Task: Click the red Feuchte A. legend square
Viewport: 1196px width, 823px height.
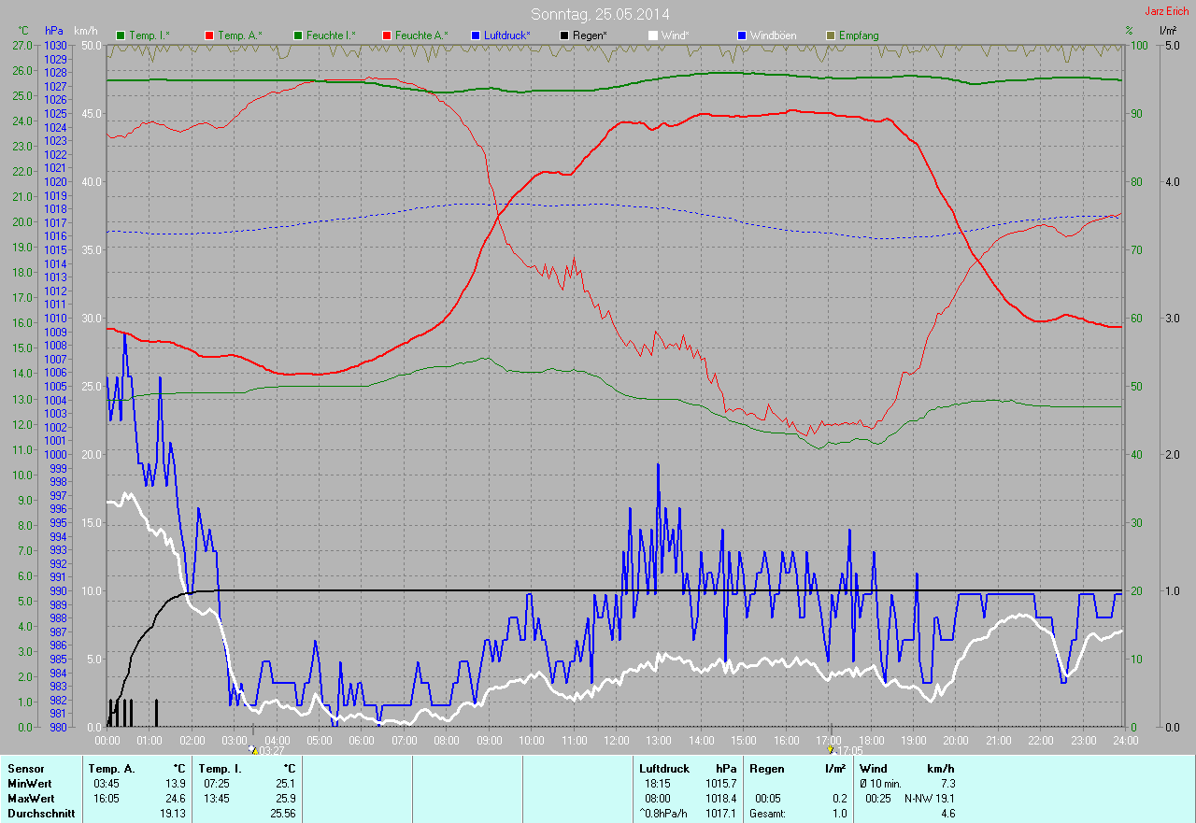Action: click(387, 35)
